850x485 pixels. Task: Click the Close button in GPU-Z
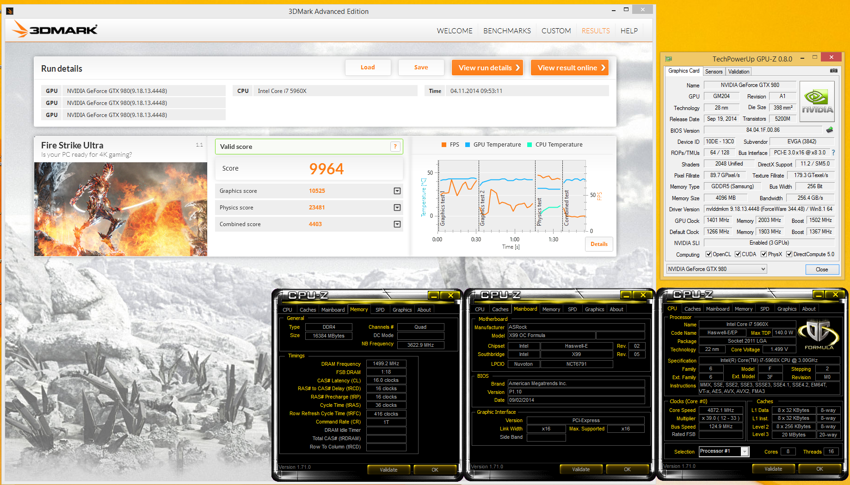click(822, 270)
